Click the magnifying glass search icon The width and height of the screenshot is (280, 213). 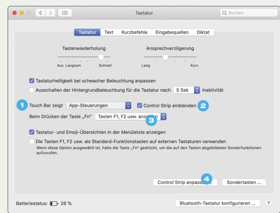tap(224, 13)
